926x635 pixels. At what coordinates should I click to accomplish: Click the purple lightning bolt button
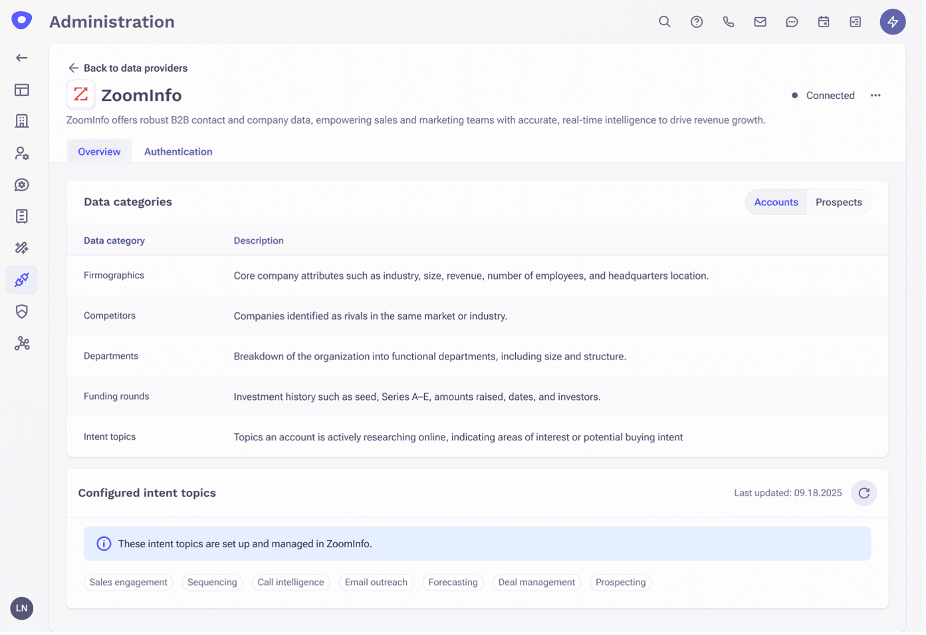pyautogui.click(x=893, y=21)
